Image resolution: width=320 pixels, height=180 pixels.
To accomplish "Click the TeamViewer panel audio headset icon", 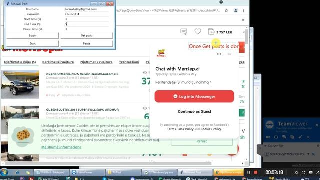I will (276, 137).
